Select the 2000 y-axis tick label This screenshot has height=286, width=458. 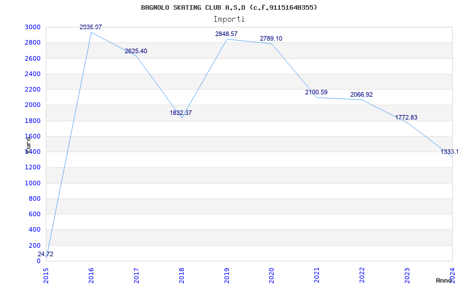pos(33,105)
